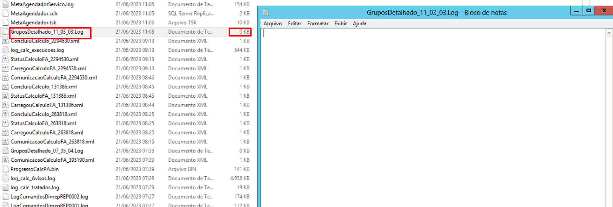
Task: Maximize the Notepad window
Action: click(589, 11)
